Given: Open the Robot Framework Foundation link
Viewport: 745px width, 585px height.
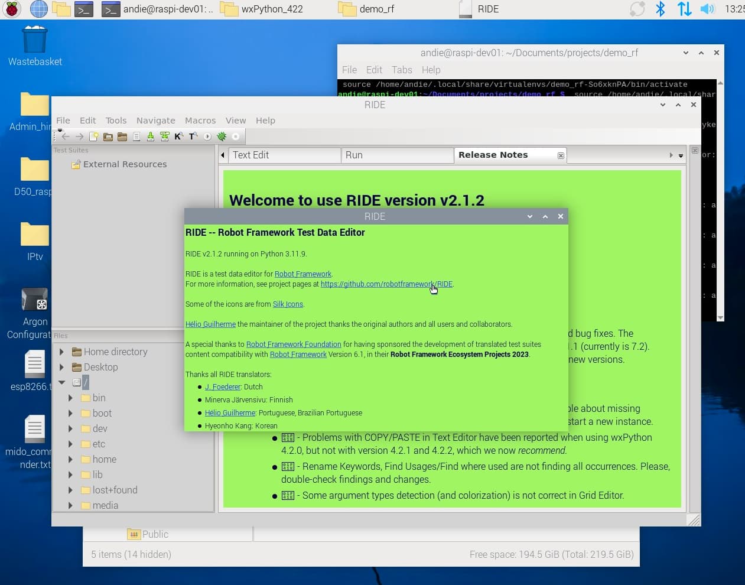Looking at the screenshot, I should 294,344.
